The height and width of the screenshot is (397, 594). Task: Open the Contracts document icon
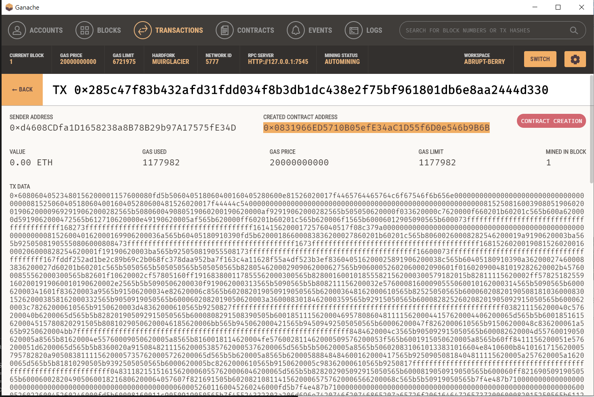[x=224, y=30]
